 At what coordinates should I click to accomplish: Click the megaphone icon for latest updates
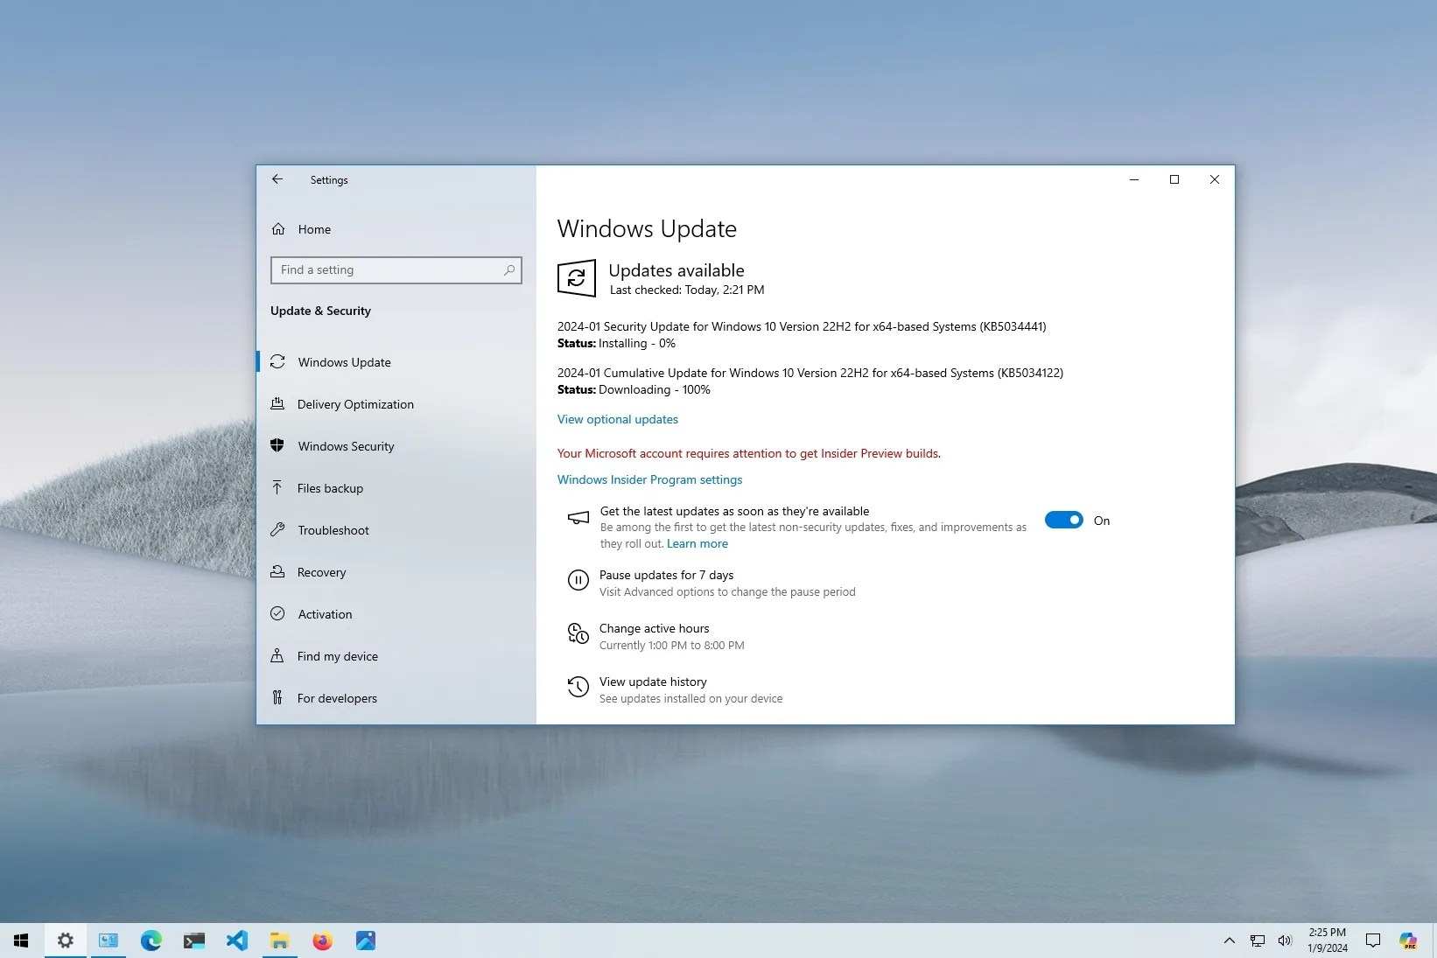[x=578, y=518]
